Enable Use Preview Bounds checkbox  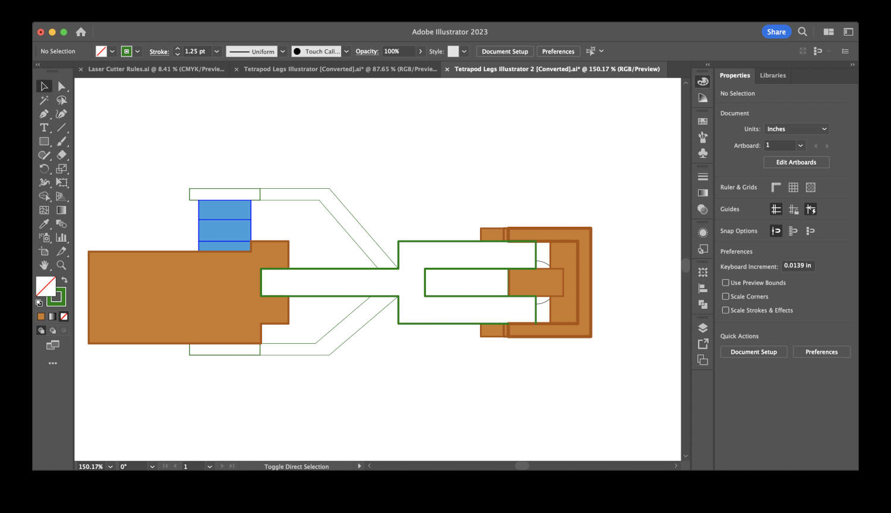[x=725, y=283]
